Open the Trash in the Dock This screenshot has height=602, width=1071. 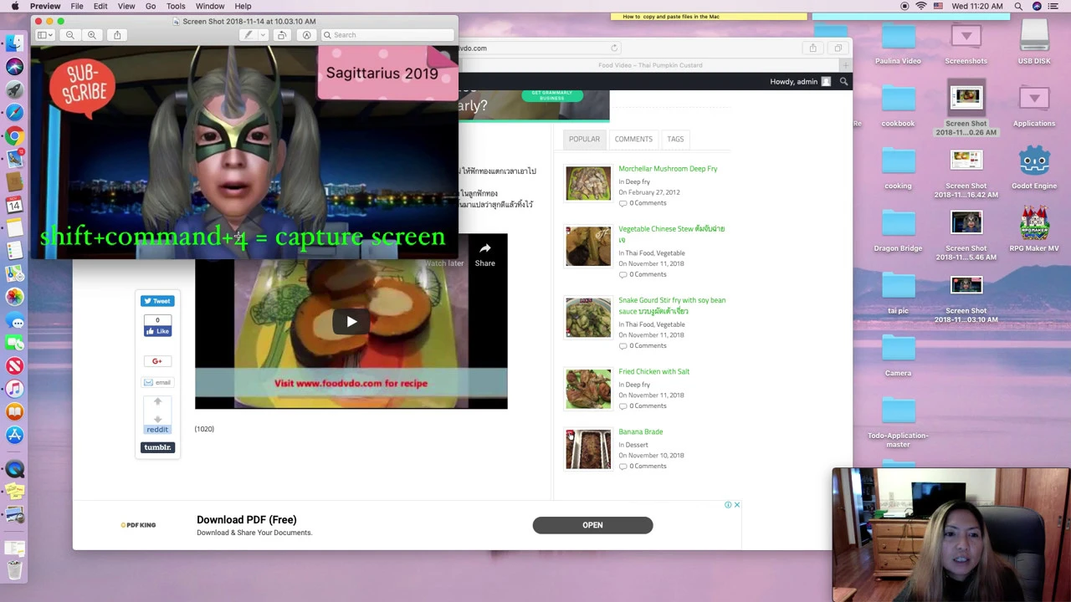pos(14,571)
